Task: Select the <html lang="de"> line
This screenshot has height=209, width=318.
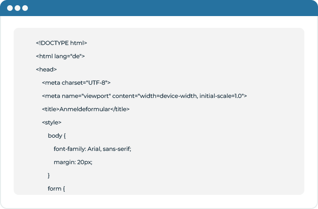Action: 60,56
